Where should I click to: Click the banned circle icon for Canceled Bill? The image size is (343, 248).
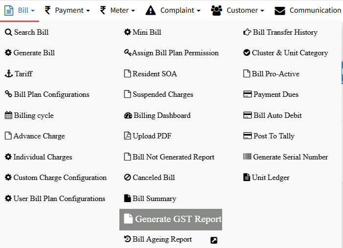pyautogui.click(x=127, y=177)
